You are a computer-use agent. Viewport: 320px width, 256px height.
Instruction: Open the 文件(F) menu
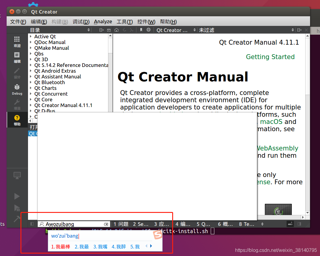coord(18,21)
